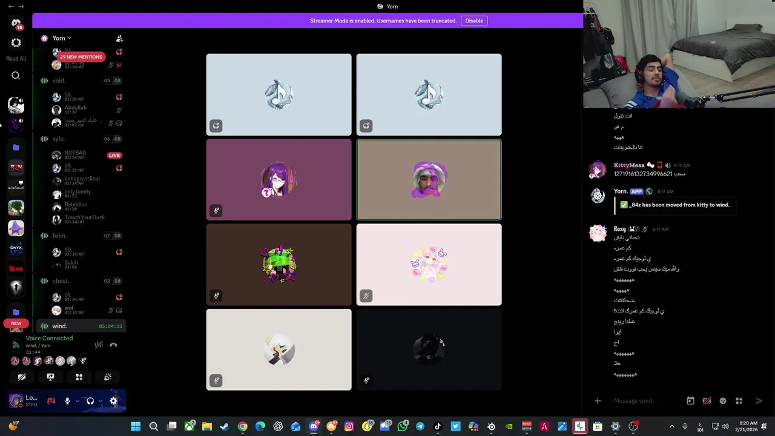Toggle deafen with the headphones icon

coord(90,401)
